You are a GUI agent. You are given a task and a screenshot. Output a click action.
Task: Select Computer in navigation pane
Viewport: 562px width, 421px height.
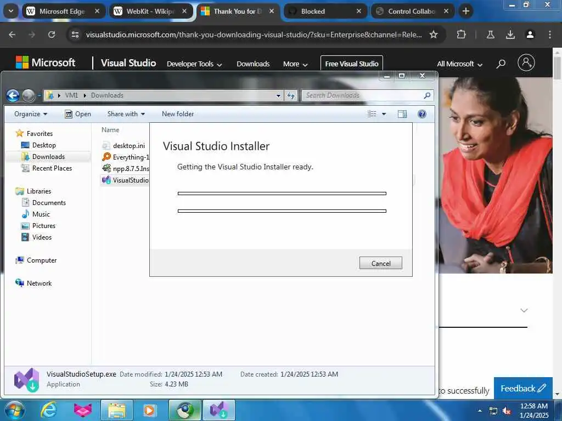(42, 260)
